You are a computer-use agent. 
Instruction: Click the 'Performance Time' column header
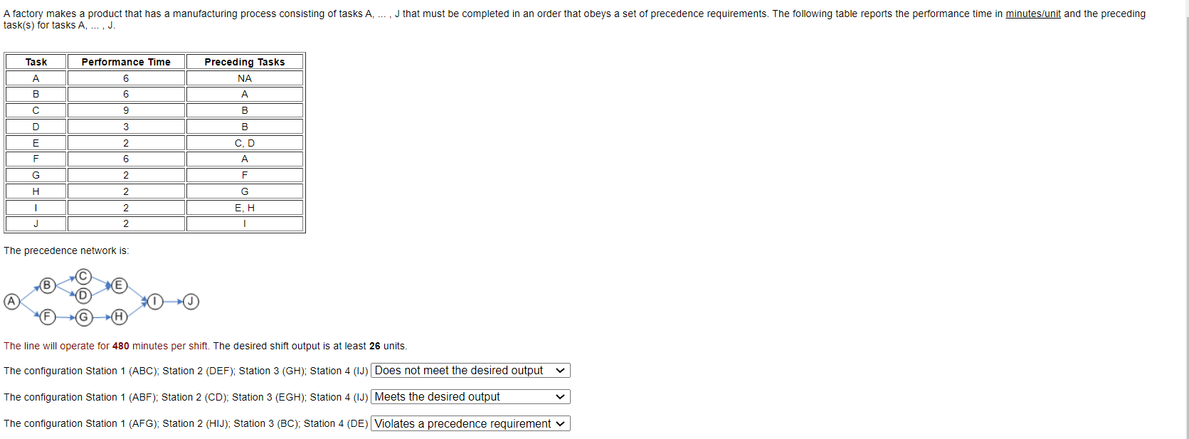click(126, 62)
